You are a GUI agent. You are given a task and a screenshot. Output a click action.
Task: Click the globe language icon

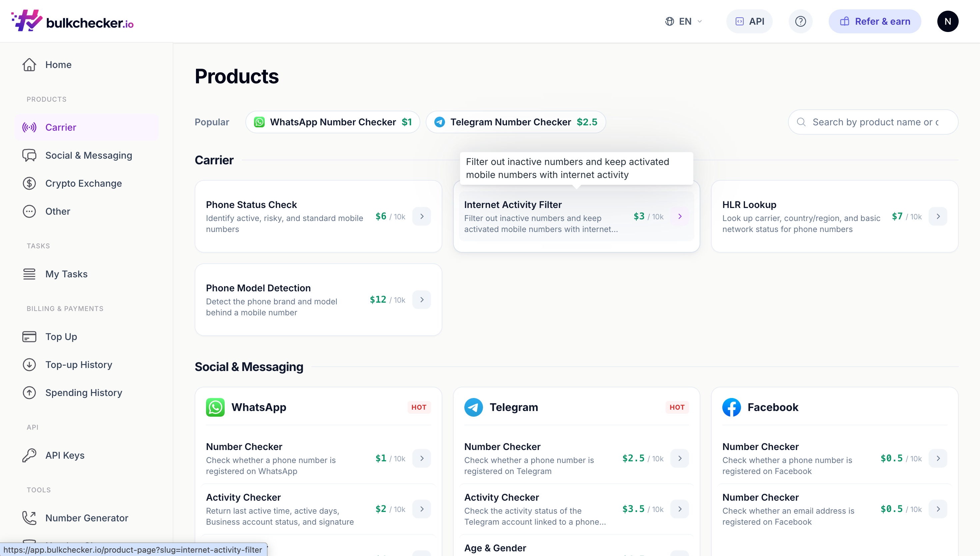point(669,21)
